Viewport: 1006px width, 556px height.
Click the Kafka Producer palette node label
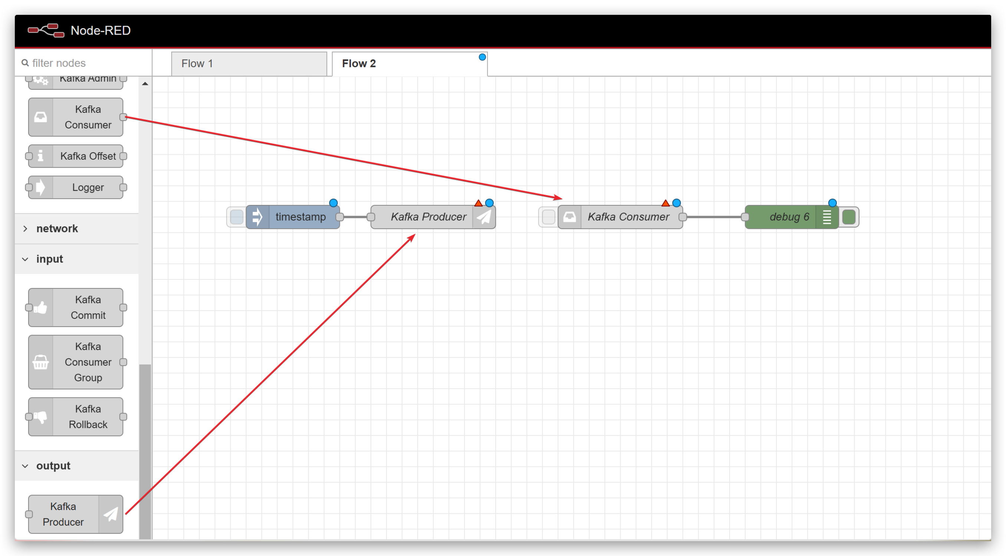click(x=63, y=514)
